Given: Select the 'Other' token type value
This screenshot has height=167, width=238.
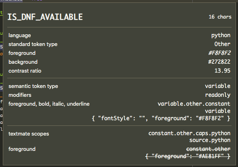Looking at the screenshot, I should point(222,44).
